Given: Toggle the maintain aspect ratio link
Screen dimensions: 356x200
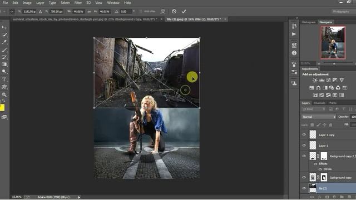Looking at the screenshot, I should (89, 12).
